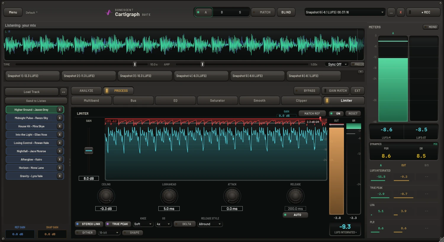444x242 pixels.
Task: Open snapshot options ellipsis button
Action: pos(391,12)
